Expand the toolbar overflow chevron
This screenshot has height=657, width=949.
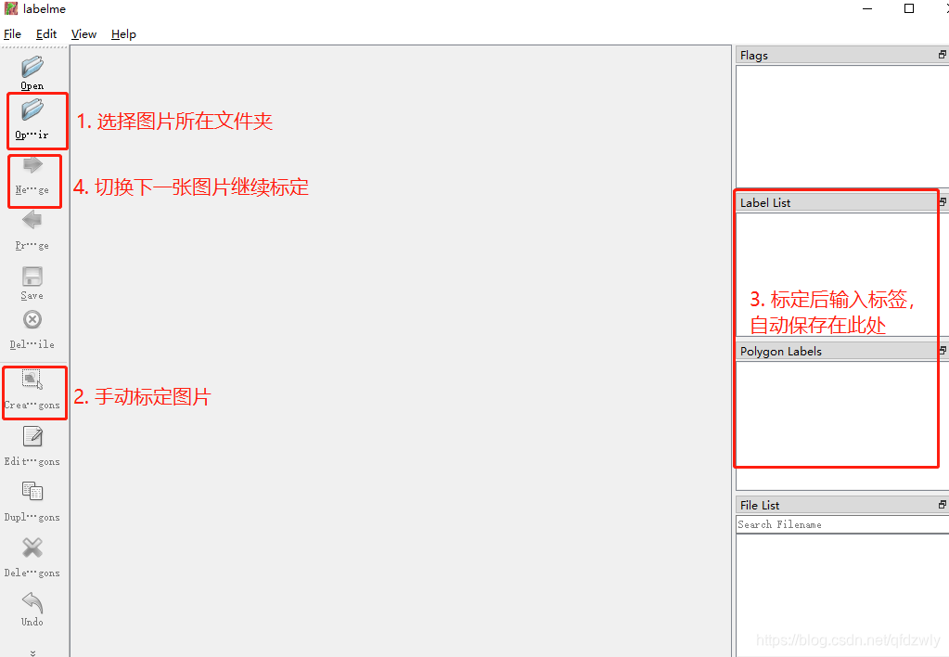click(x=32, y=652)
